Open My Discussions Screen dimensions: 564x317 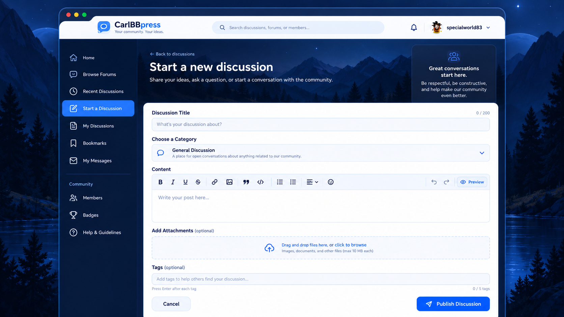coord(98,126)
